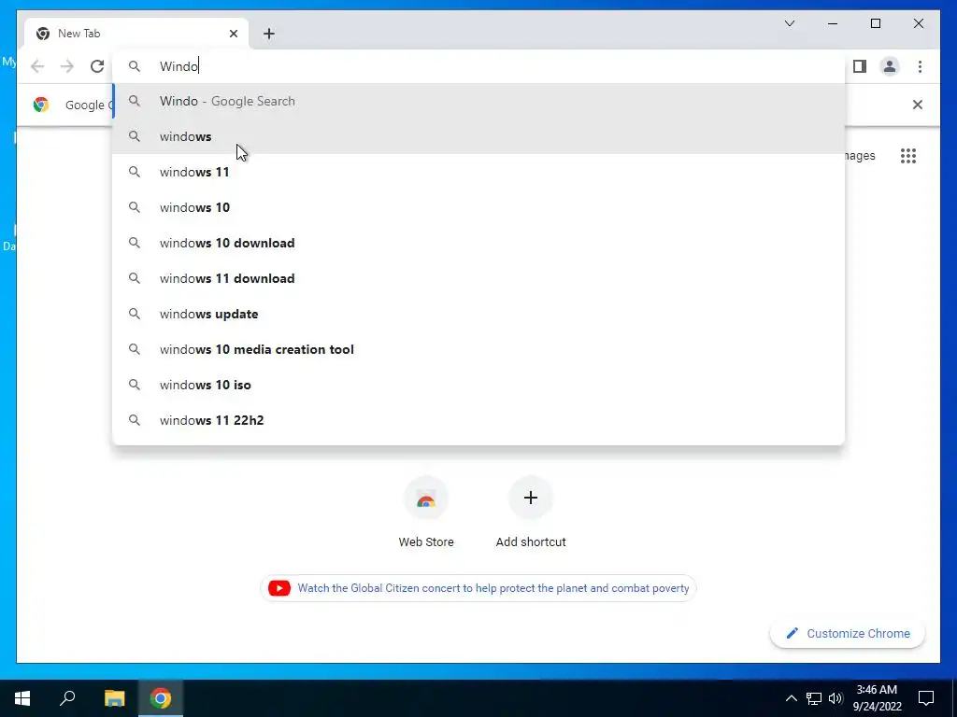Open the user profile avatar
This screenshot has height=717, width=957.
point(890,66)
